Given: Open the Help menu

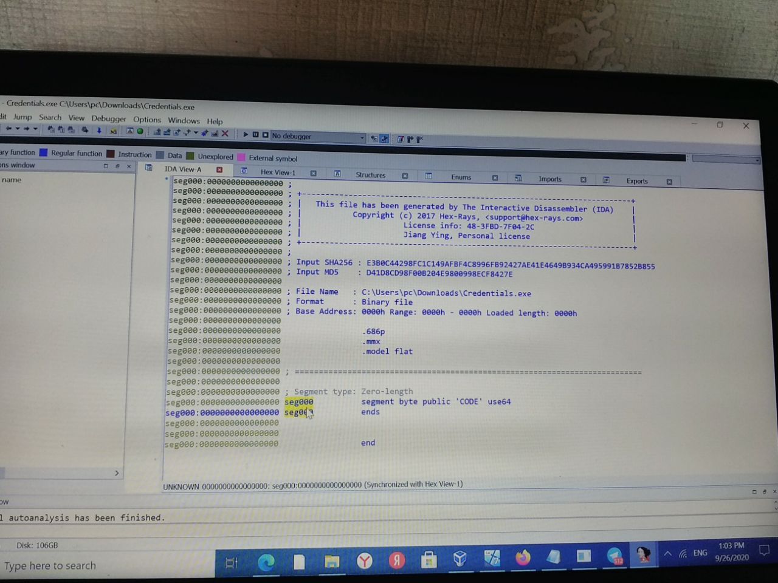Looking at the screenshot, I should click(215, 121).
